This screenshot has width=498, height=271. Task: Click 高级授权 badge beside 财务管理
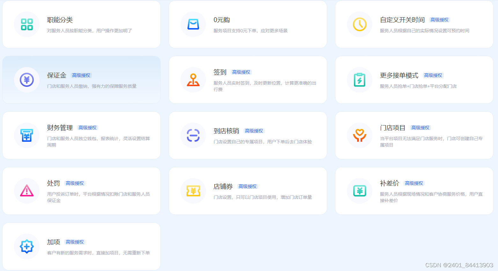[87, 128]
